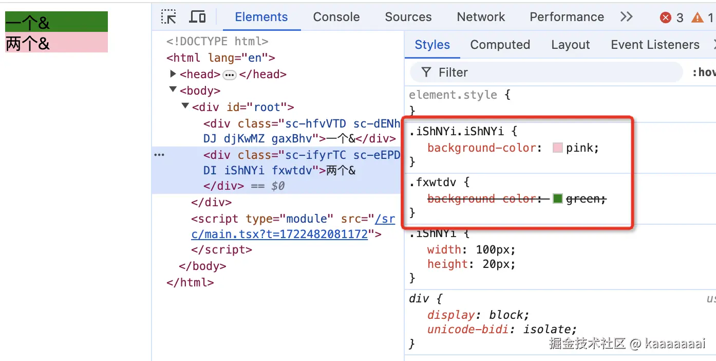Click the green swatch on struck-out declaration
The image size is (716, 361).
(558, 198)
